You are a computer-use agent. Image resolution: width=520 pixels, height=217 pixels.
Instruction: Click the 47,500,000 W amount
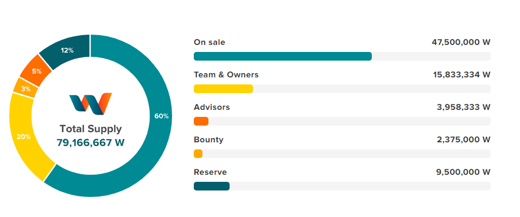[461, 42]
